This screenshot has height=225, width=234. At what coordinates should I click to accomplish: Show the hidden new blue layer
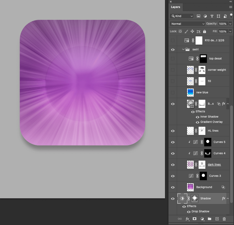click(173, 93)
